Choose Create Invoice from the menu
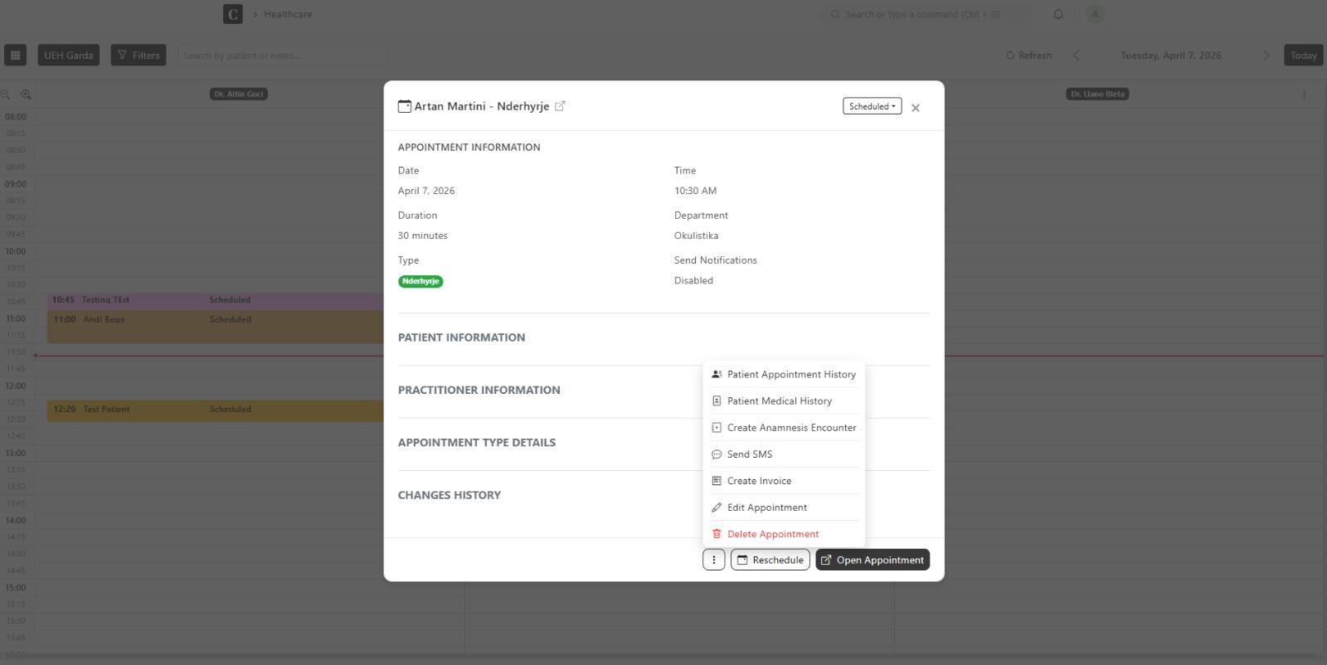The image size is (1327, 665). [x=758, y=481]
